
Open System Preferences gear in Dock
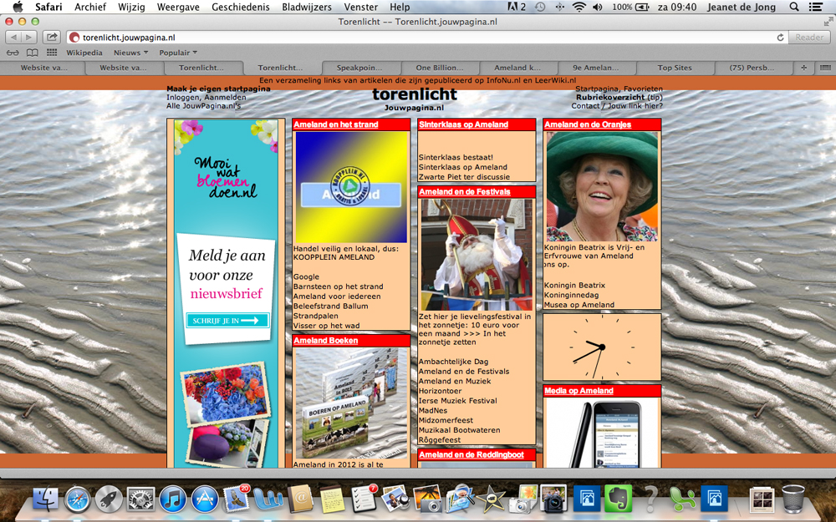click(x=140, y=499)
